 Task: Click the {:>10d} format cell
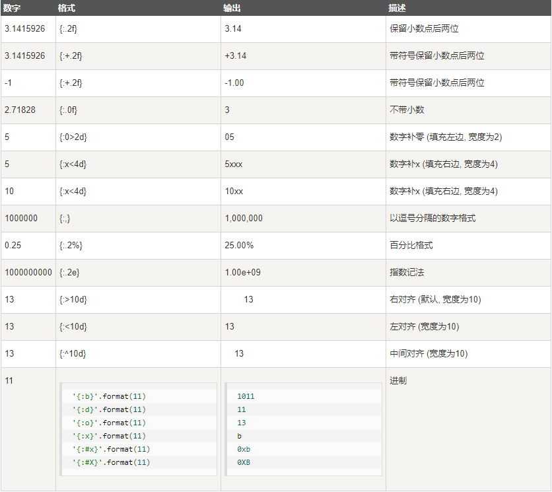138,300
